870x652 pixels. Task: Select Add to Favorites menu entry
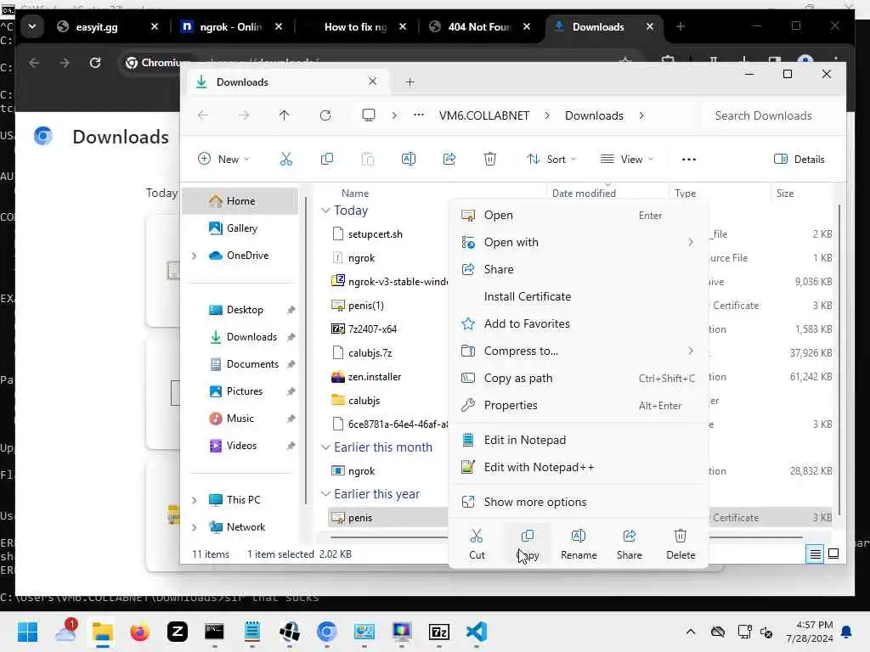pyautogui.click(x=578, y=323)
